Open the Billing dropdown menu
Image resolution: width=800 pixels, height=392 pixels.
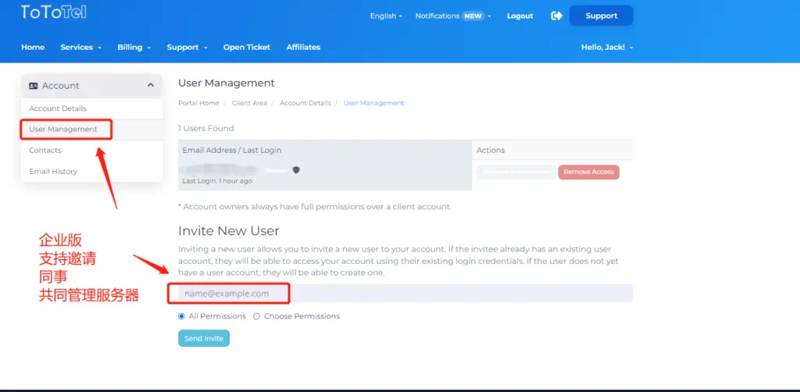(x=134, y=47)
